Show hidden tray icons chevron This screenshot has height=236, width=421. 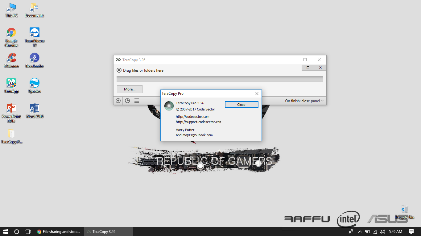point(360,231)
